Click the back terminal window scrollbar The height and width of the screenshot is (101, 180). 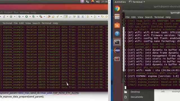pos(124,49)
